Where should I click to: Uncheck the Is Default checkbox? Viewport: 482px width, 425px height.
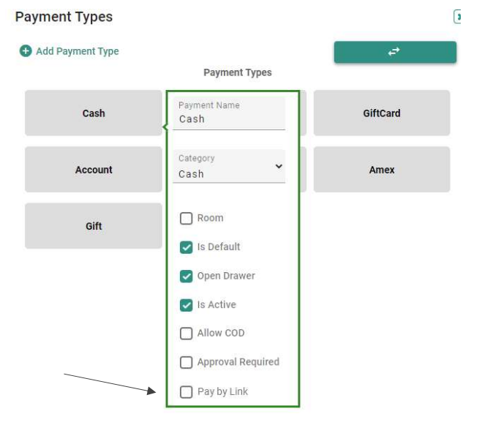click(x=186, y=247)
